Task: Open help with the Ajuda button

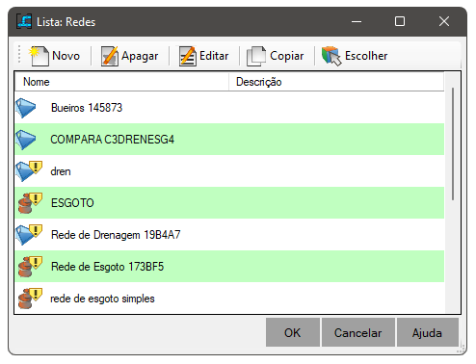Action: pyautogui.click(x=428, y=332)
